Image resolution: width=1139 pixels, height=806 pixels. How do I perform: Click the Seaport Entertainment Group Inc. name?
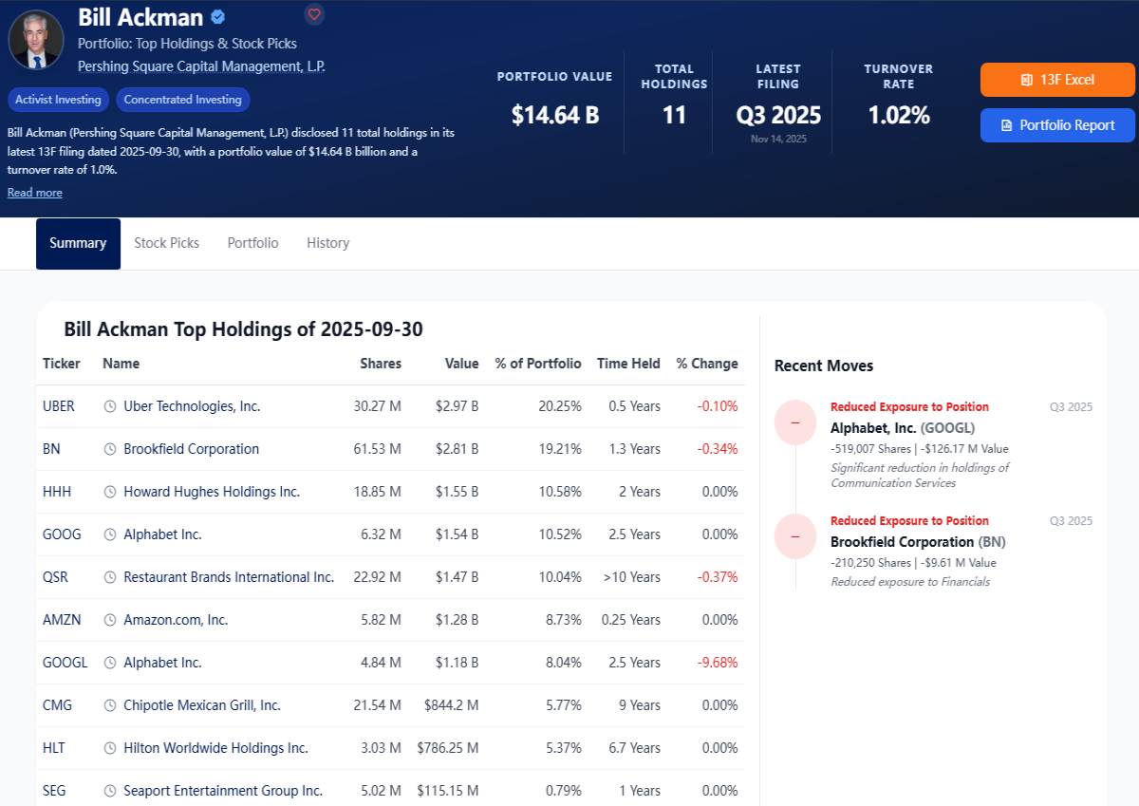point(223,791)
